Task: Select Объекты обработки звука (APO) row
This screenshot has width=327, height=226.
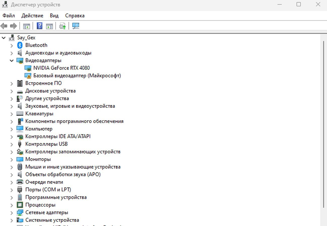Action: (63, 174)
